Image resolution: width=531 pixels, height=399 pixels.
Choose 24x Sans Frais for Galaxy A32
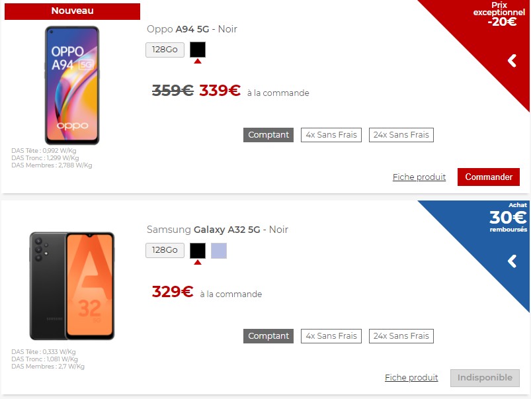click(x=401, y=336)
